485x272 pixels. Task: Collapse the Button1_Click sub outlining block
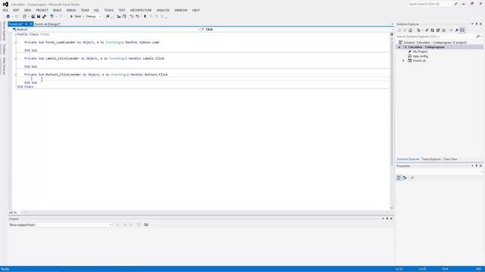[x=15, y=74]
